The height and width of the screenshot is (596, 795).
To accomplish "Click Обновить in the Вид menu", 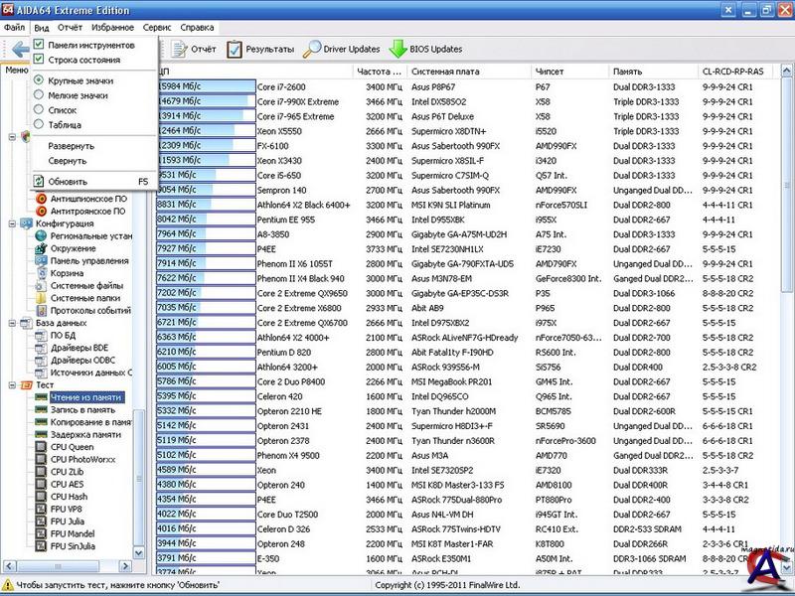I will click(x=67, y=182).
